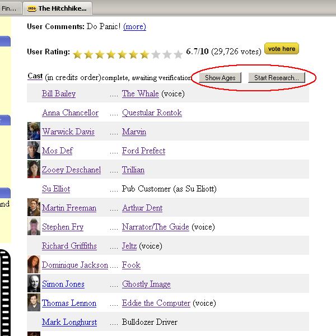Click Martin Freeman's headshot thumbnail
Screen dimensions: 336x336
[34, 207]
